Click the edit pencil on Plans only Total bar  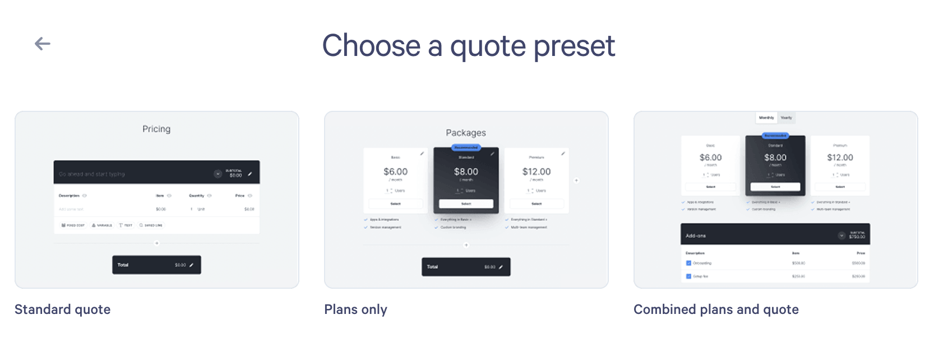(501, 267)
